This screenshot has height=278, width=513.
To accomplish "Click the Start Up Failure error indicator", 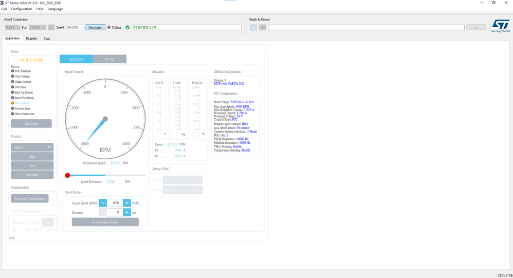I will (x=13, y=92).
